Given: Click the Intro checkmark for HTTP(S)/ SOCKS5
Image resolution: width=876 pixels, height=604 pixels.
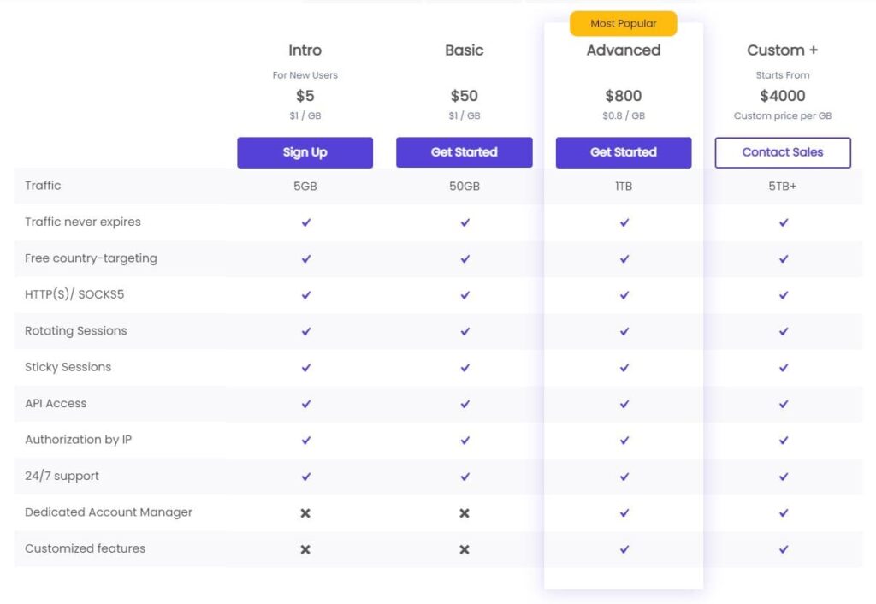Looking at the screenshot, I should point(305,295).
